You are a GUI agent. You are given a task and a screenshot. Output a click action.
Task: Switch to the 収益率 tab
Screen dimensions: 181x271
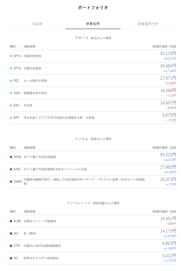(x=37, y=24)
